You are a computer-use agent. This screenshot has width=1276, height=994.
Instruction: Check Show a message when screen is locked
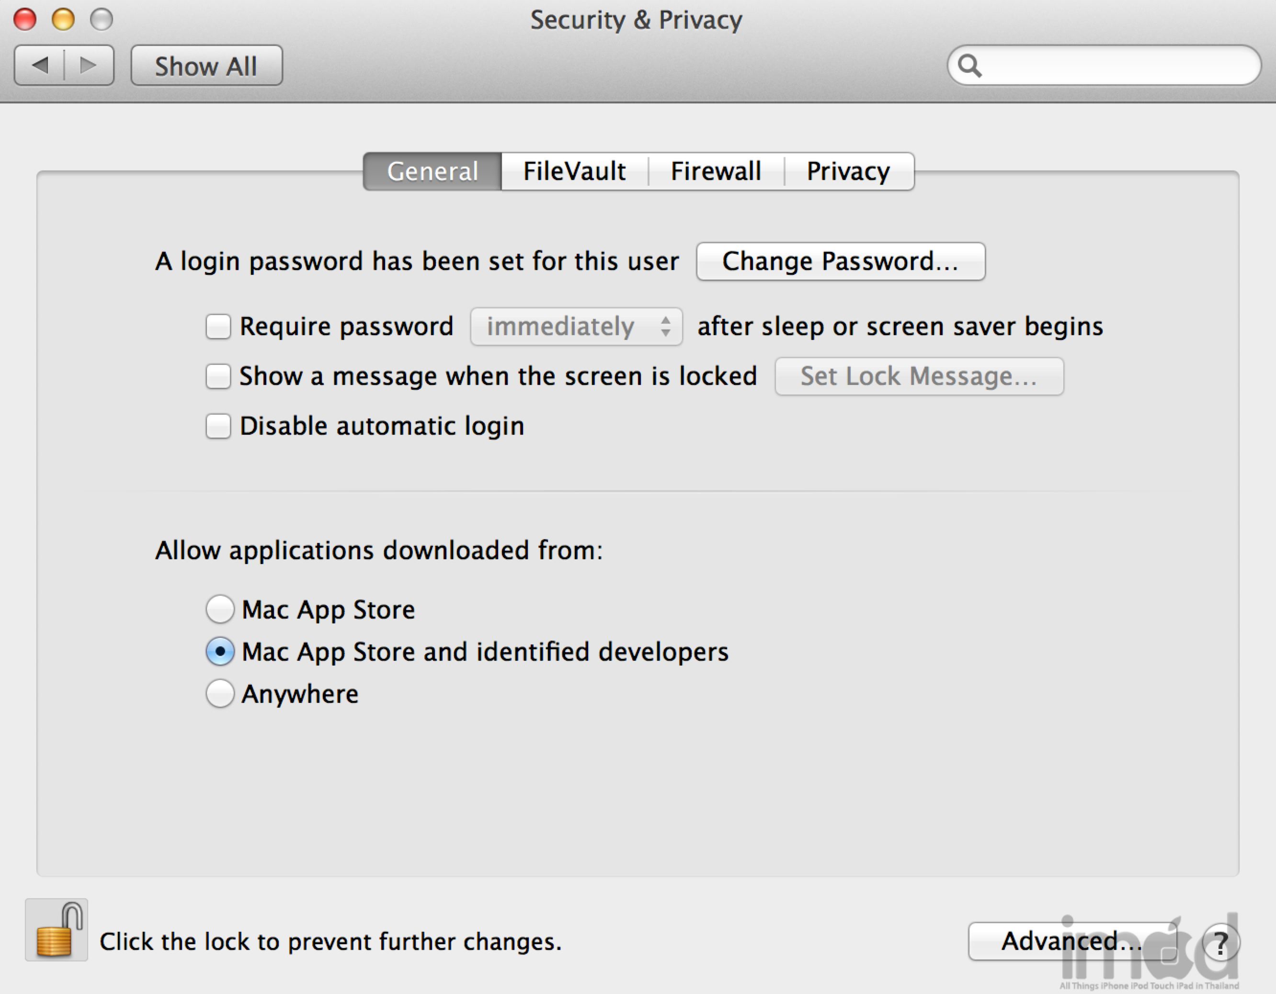(218, 376)
